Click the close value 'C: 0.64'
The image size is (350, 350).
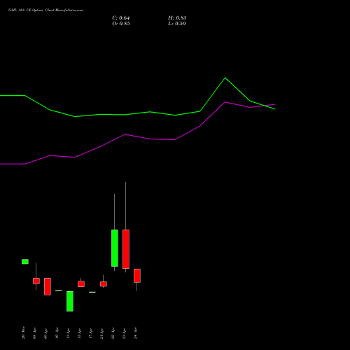121,18
